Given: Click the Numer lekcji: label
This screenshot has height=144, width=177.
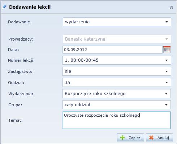Looking at the screenshot, I should click(21, 60).
